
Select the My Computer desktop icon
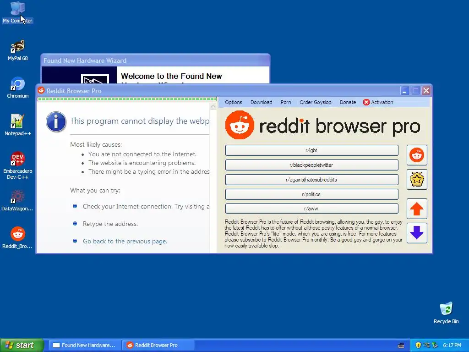(18, 12)
